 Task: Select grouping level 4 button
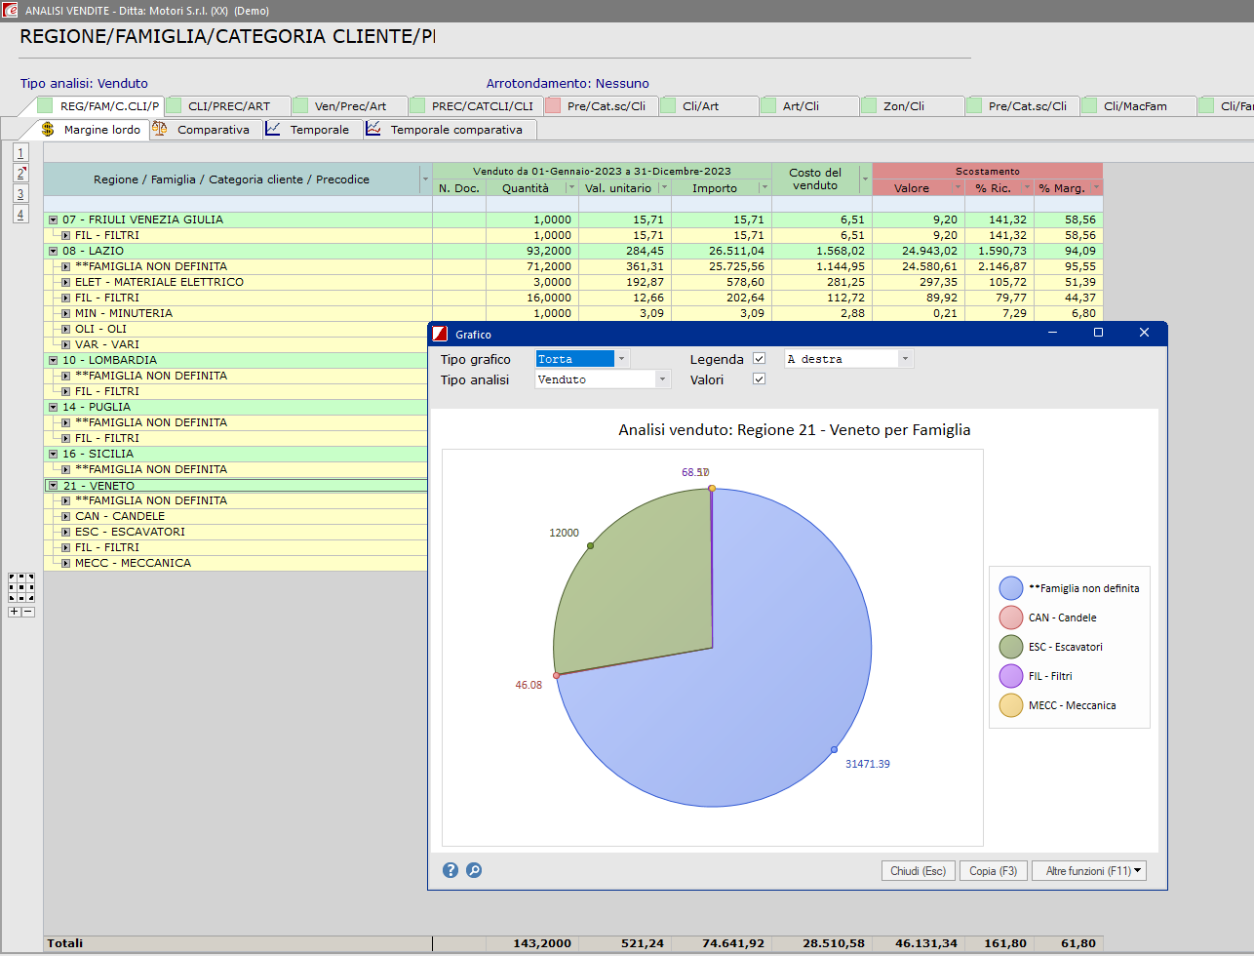20,215
